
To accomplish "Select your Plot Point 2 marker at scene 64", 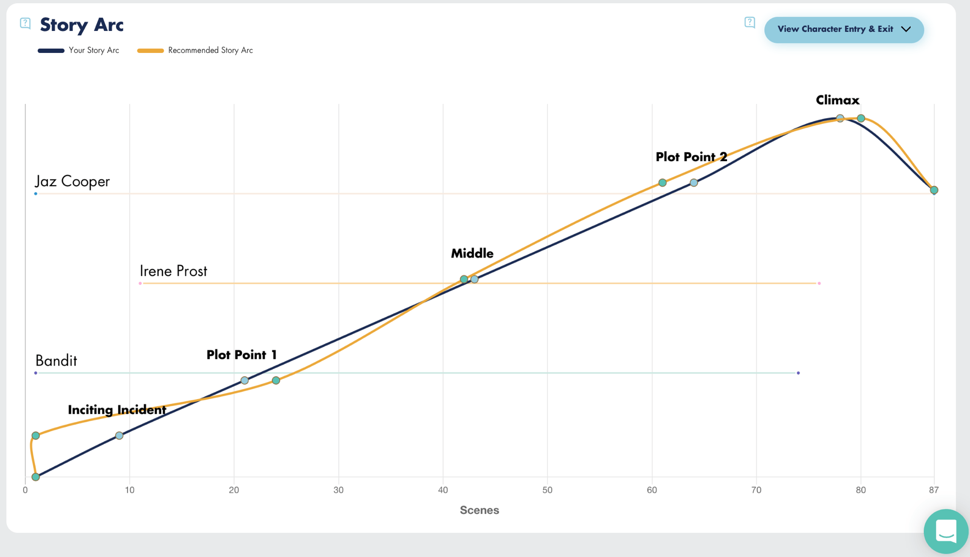I will (694, 183).
